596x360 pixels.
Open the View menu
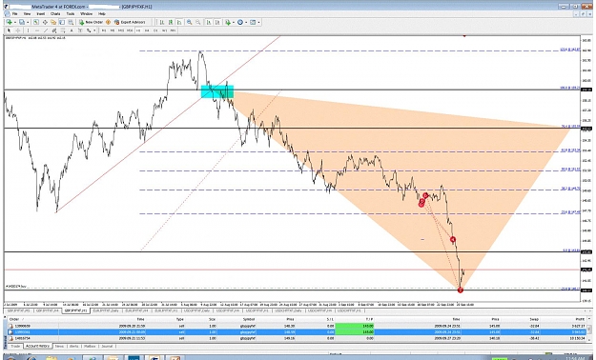click(27, 13)
